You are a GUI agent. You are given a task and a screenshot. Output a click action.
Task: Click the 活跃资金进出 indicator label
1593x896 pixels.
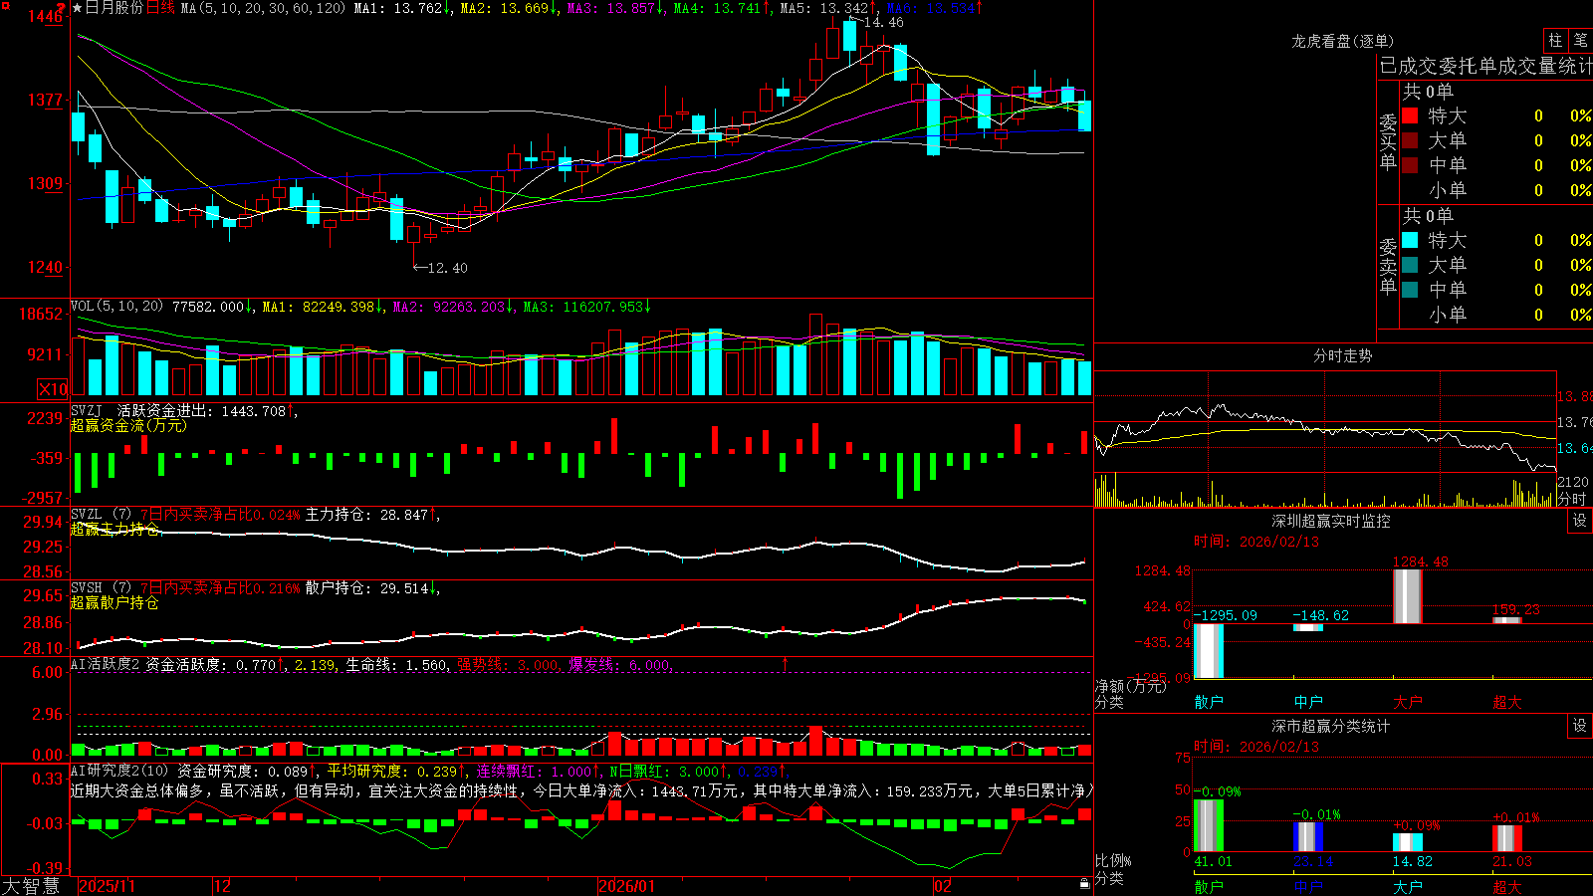(x=165, y=411)
